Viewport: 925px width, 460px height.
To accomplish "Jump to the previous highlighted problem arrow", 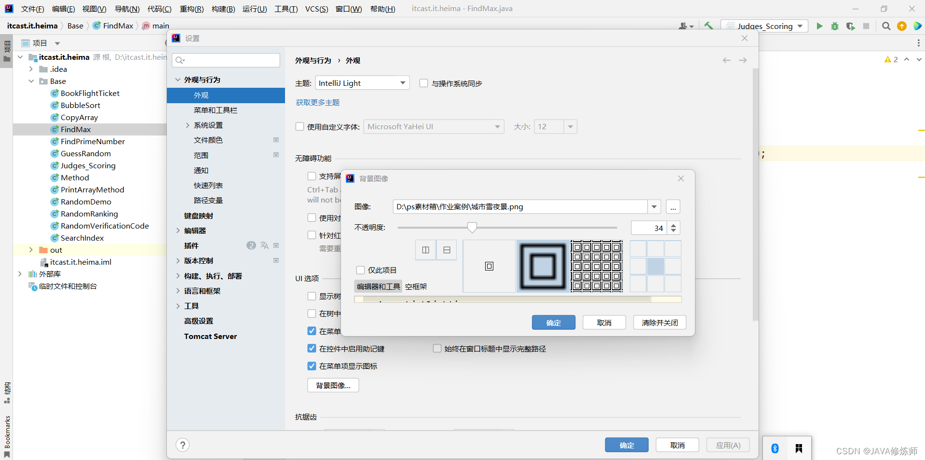I will [907, 59].
